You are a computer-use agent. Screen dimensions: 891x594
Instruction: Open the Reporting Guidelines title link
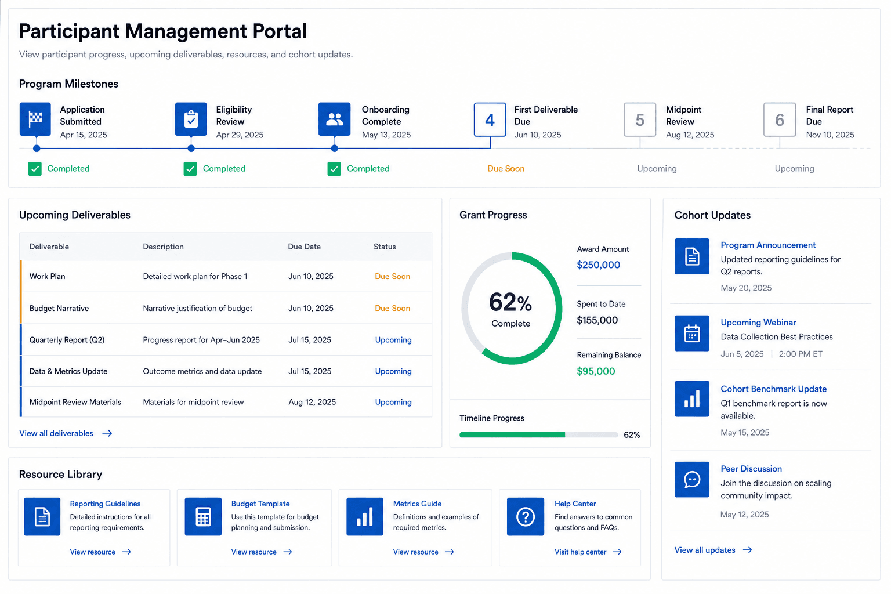pos(105,504)
